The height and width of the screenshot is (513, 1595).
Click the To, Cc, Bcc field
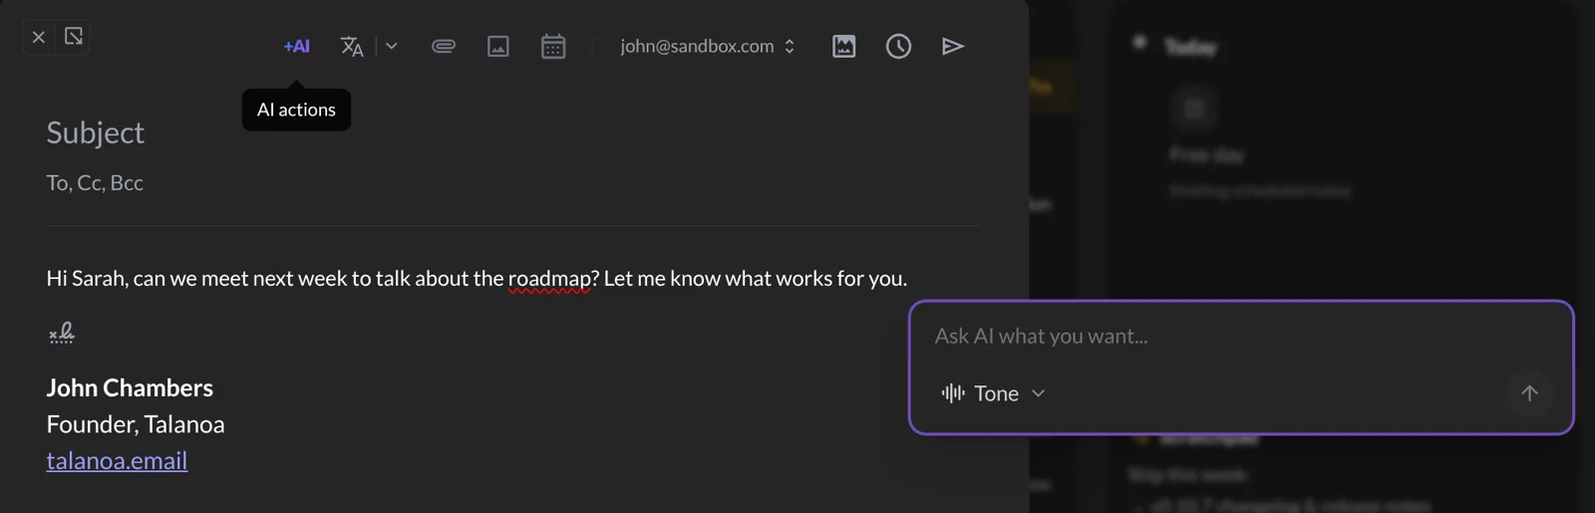[x=95, y=183]
